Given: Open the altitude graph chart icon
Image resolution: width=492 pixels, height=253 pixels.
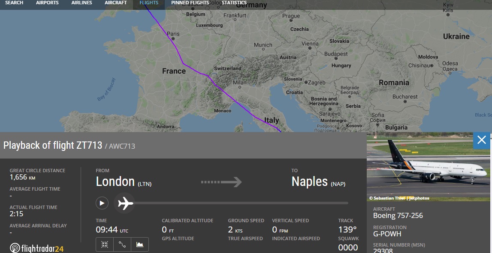Looking at the screenshot, I should pyautogui.click(x=140, y=244).
